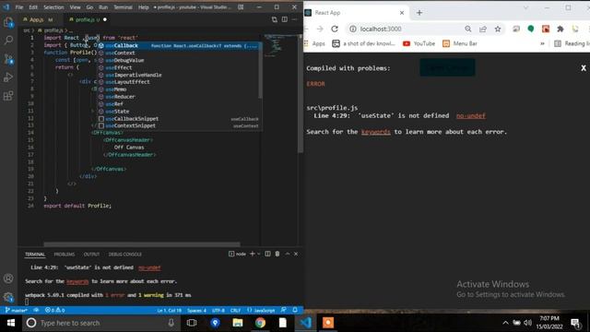Bookmark this page with the star icon
Screen dimensions: 590x332
[x=498, y=29]
